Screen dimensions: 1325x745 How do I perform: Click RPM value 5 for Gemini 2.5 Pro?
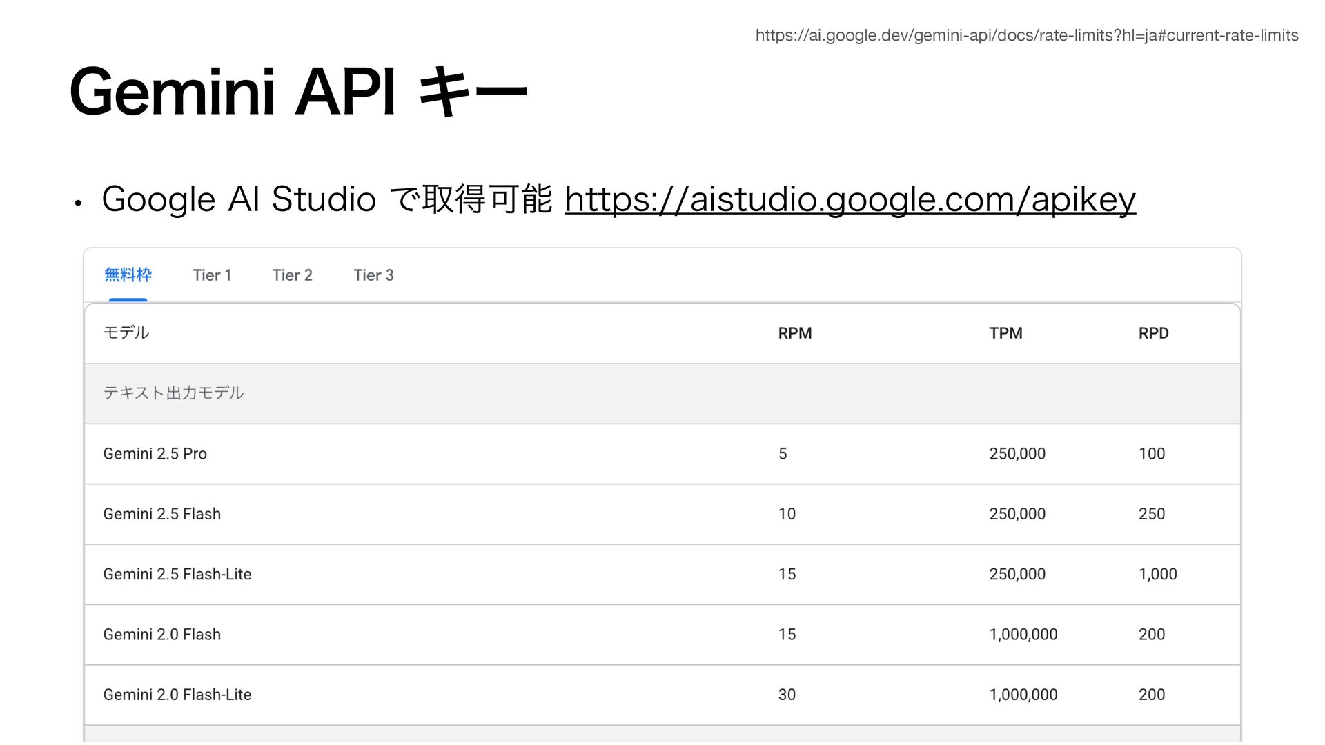click(783, 454)
